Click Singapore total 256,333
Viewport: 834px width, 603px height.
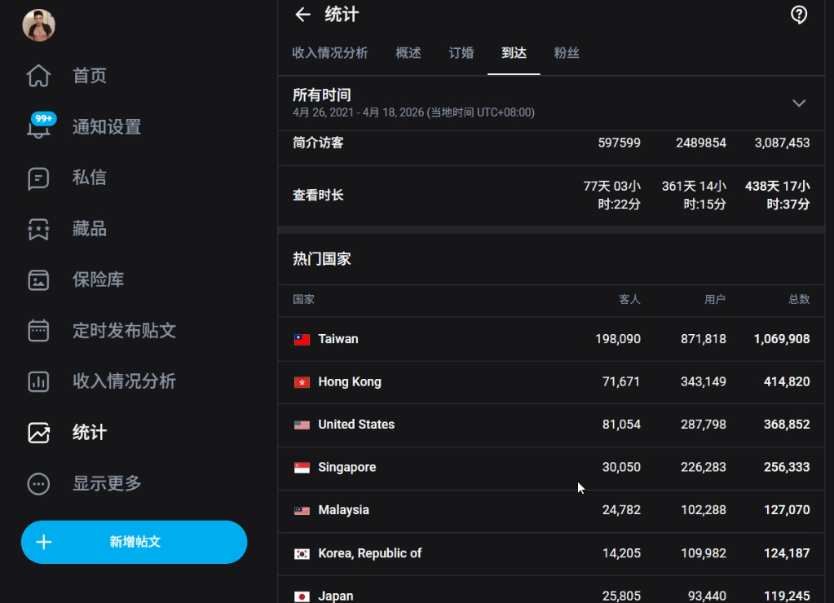coord(787,467)
